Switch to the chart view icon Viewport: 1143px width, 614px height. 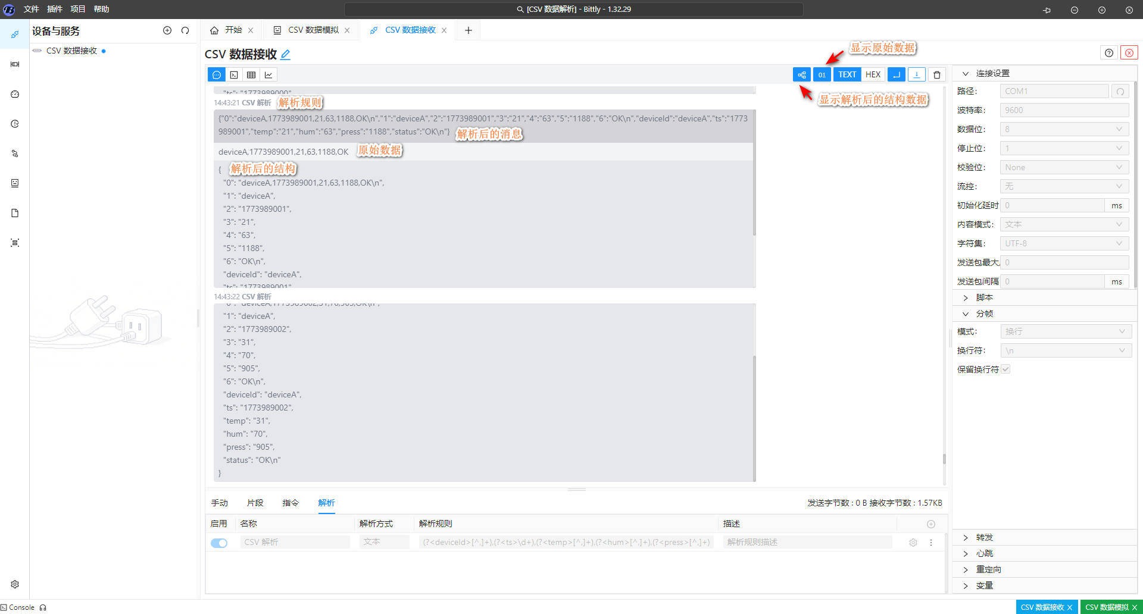(268, 75)
